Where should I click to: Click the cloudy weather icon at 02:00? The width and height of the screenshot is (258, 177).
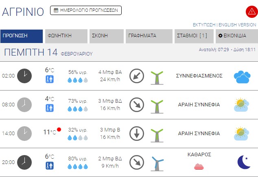(x=242, y=76)
